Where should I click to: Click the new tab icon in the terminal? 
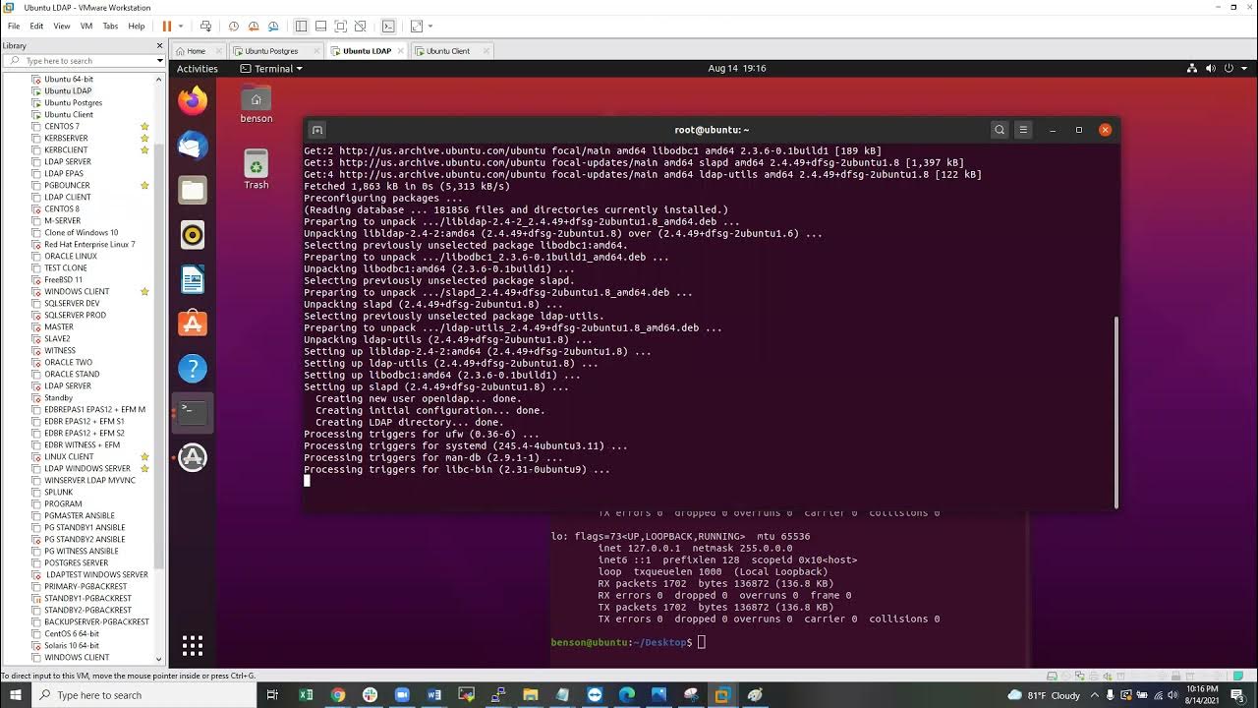pyautogui.click(x=317, y=130)
